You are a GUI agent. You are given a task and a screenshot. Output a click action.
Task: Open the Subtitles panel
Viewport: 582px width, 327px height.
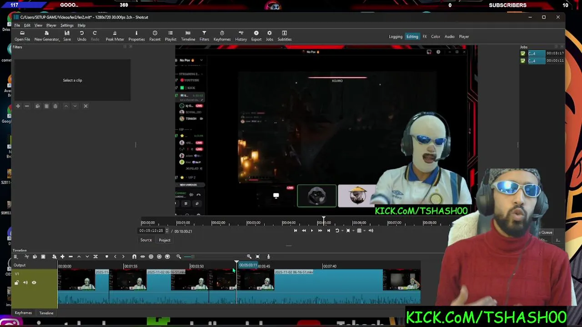click(285, 36)
